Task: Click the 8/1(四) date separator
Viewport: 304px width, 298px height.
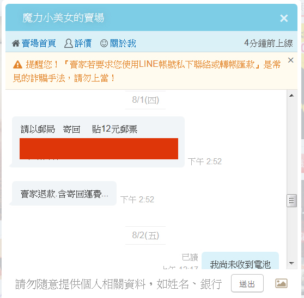Action: [x=145, y=100]
